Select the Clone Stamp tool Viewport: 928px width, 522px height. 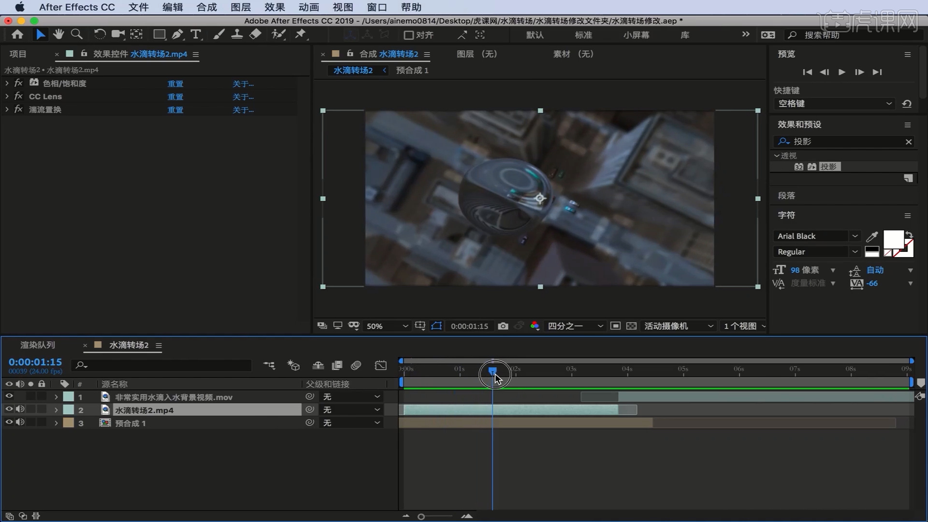[x=237, y=34]
